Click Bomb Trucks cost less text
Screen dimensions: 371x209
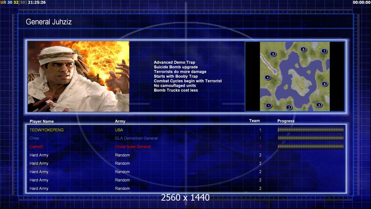pos(176,90)
